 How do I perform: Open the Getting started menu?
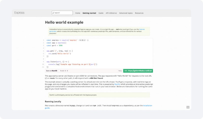click(x=89, y=13)
